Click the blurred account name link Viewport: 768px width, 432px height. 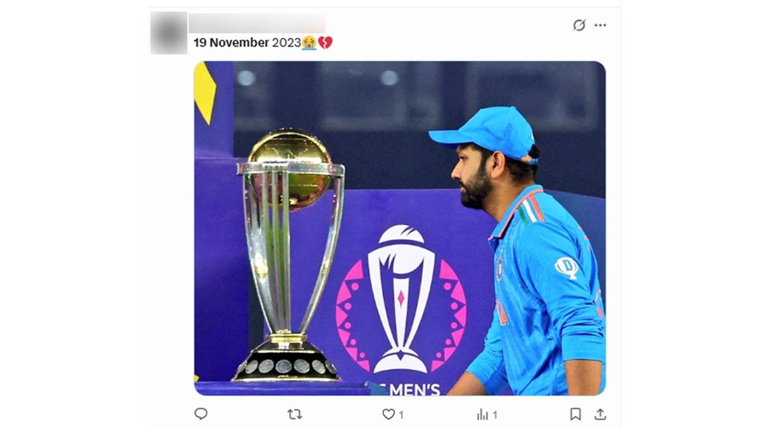[x=257, y=23]
